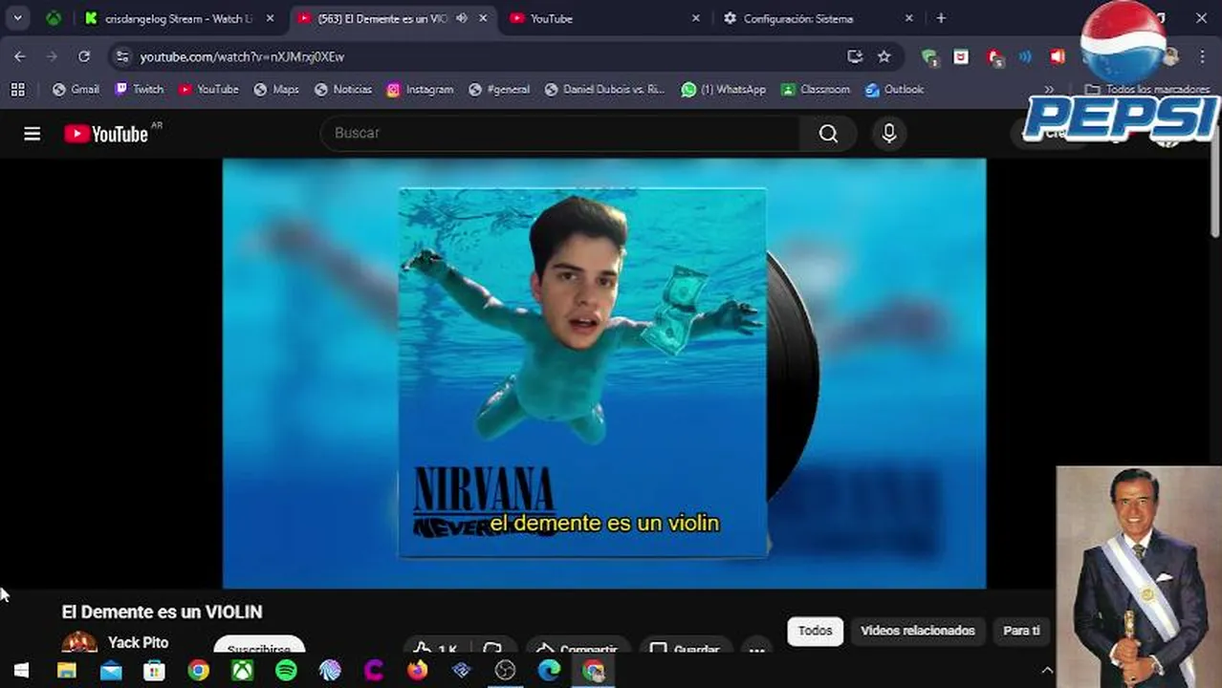Switch to the Configuración: Sistema tab
1222x688 pixels.
818,18
